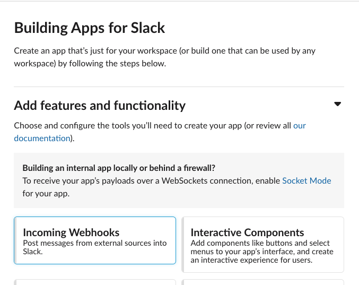
Task: Click 'for your app.' text in the notice box
Action: [46, 194]
